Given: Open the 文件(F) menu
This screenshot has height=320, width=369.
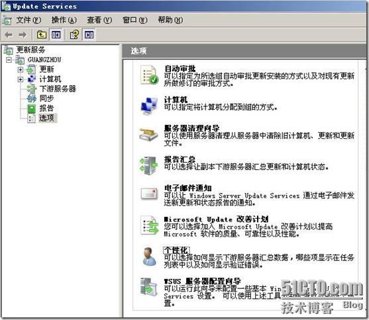Looking at the screenshot, I should 28,20.
